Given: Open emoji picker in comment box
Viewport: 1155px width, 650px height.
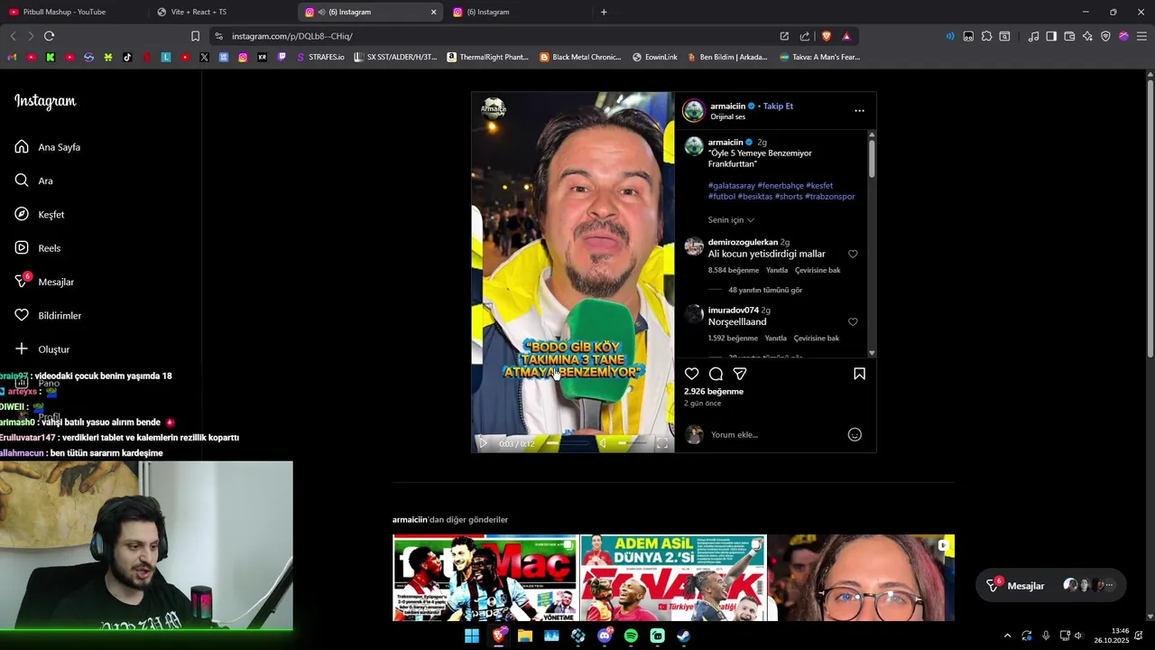Looking at the screenshot, I should click(x=855, y=435).
